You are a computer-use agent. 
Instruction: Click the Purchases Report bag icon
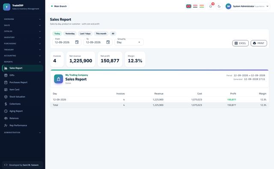[x=6, y=82]
